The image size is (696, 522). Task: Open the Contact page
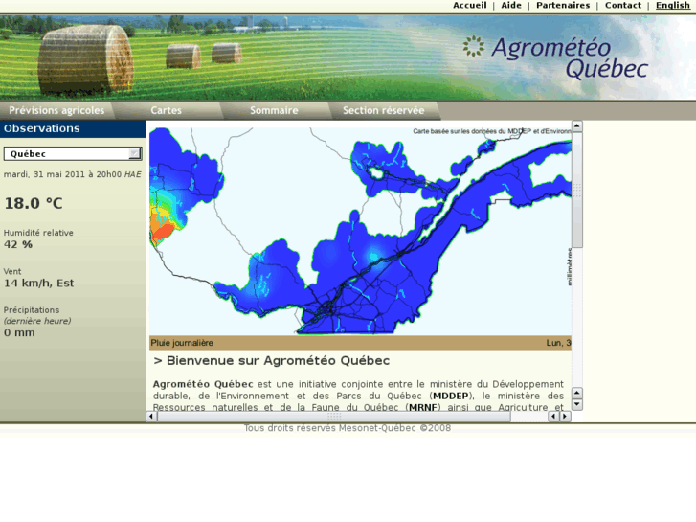[622, 6]
